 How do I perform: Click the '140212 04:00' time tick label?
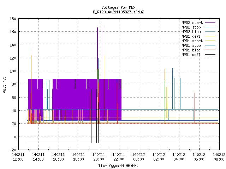pyautogui.click(x=179, y=157)
